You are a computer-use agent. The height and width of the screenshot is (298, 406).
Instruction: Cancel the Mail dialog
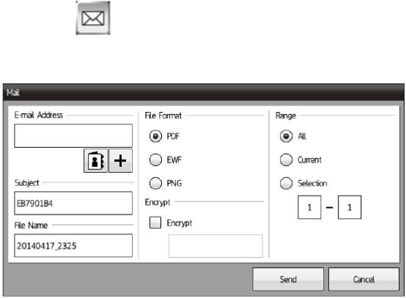363,280
